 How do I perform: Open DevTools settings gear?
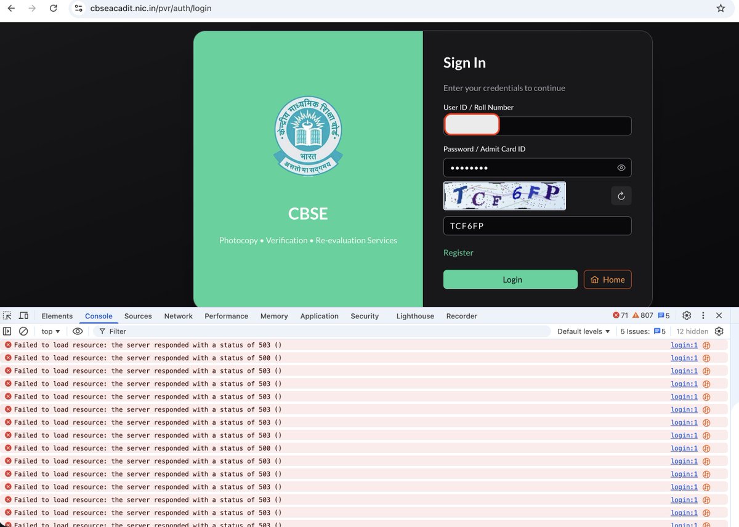click(x=687, y=315)
